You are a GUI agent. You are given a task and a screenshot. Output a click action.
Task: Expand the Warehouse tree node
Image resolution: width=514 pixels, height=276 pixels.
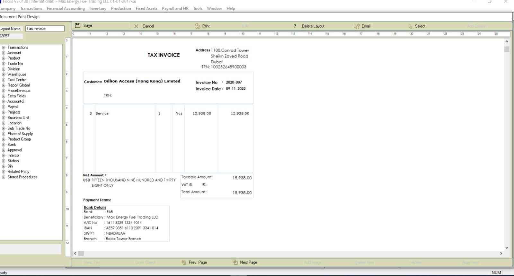coord(4,75)
